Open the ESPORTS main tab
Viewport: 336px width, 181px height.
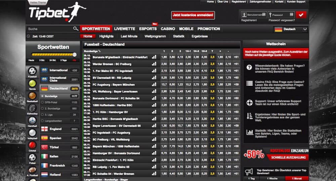tap(148, 29)
